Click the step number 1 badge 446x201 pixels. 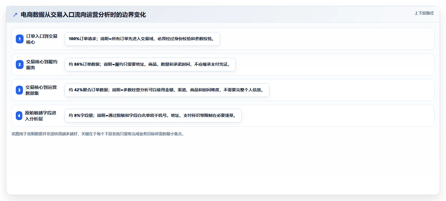[19, 39]
